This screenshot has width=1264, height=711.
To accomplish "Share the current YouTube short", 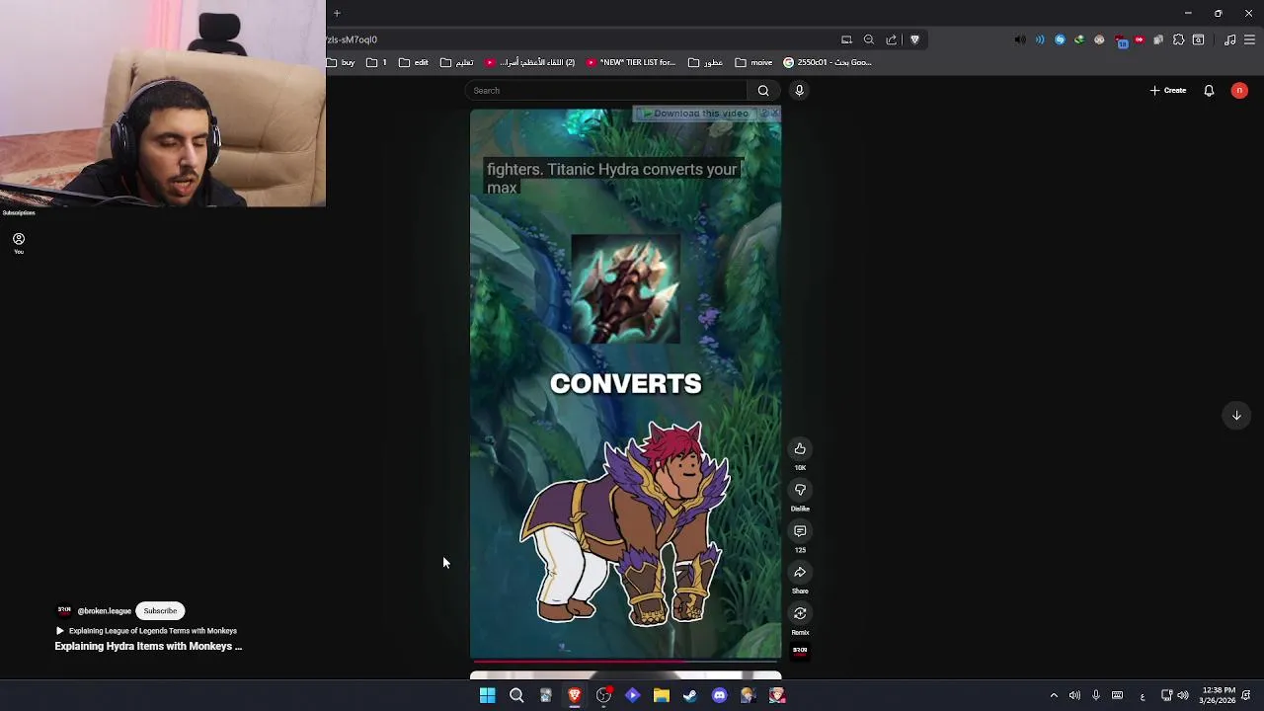I will 800,572.
